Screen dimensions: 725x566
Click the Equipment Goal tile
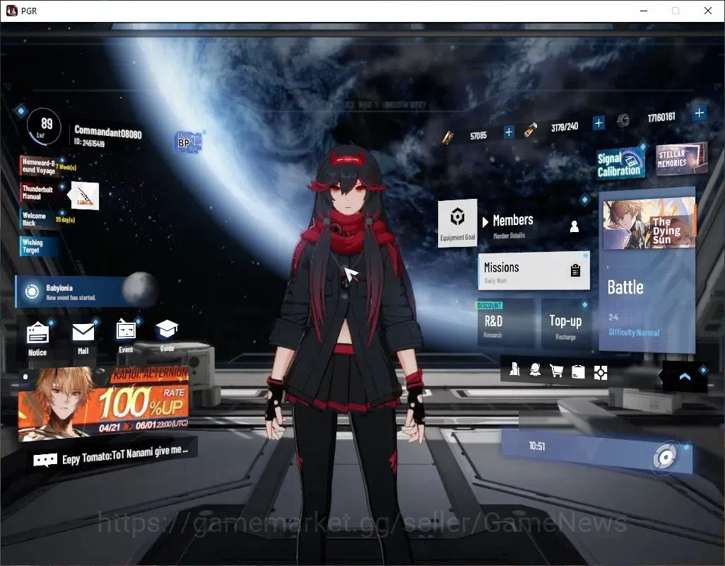pos(457,223)
